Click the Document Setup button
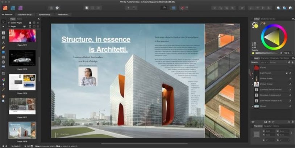Image resolution: width=295 pixels, height=148 pixels. [25, 14]
